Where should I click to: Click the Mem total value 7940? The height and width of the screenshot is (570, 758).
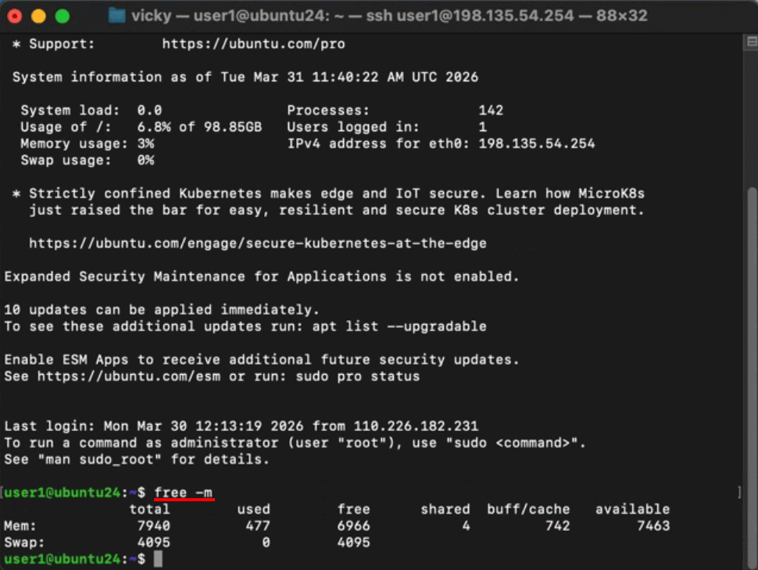click(153, 525)
